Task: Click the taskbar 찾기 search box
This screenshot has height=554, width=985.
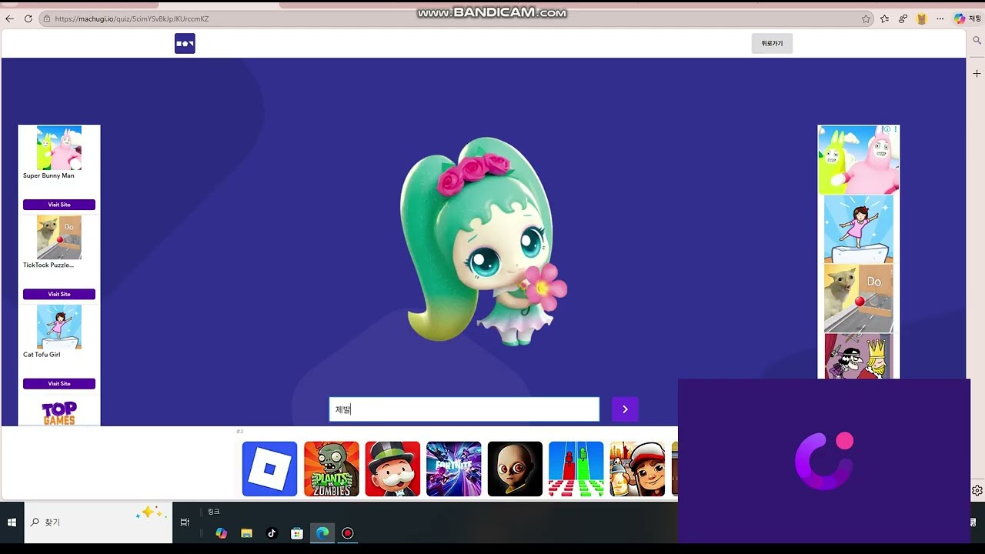Action: (x=98, y=522)
